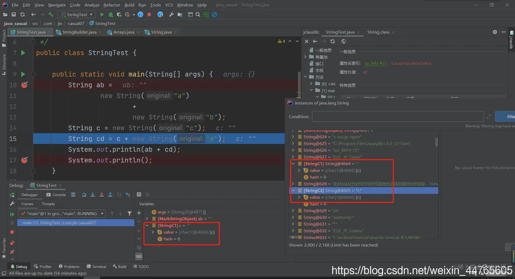Viewport: 515px width, 279px height.
Task: Click the Save All disk icon
Action: coord(14,15)
